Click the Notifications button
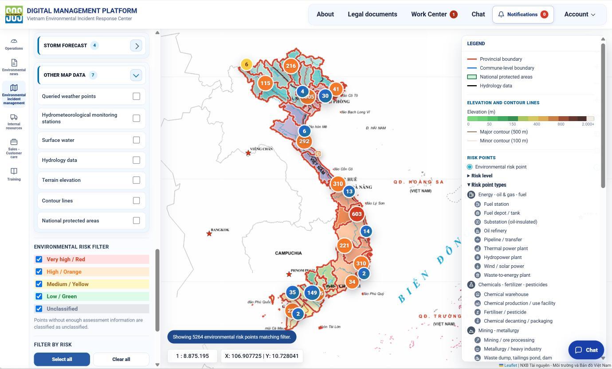 523,15
